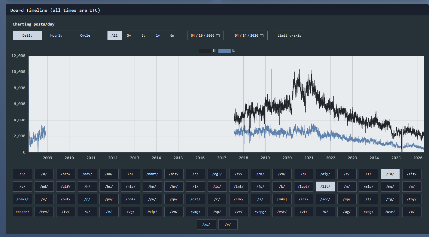Select the 6m time range
Viewport: 429px width, 237px height.
point(172,35)
